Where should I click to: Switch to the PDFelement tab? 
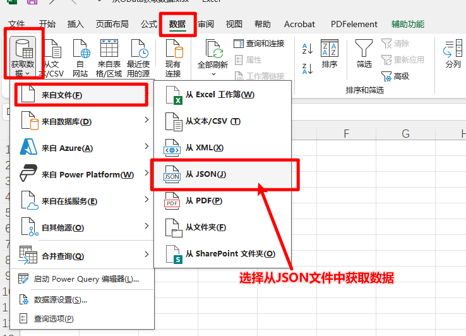(354, 24)
